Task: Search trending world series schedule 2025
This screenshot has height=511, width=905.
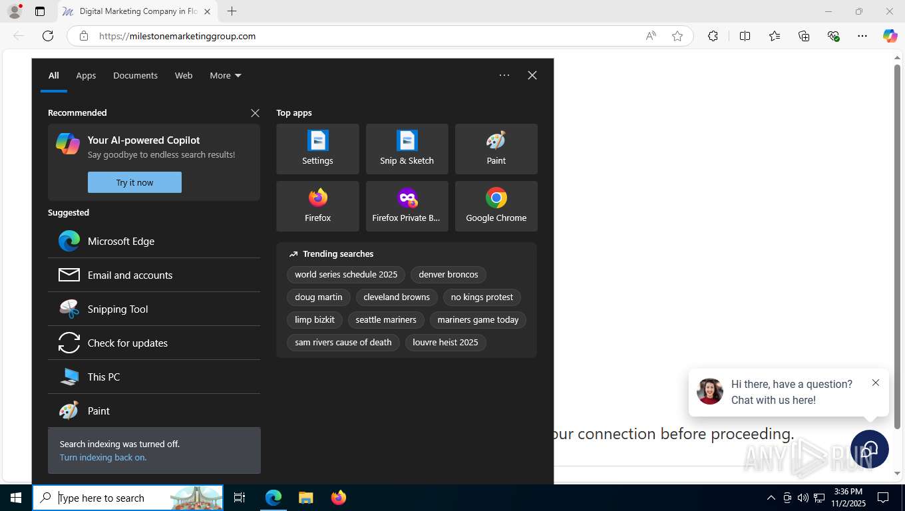Action: coord(346,274)
